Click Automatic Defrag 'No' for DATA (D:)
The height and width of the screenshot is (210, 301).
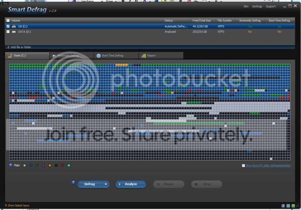tap(250, 32)
